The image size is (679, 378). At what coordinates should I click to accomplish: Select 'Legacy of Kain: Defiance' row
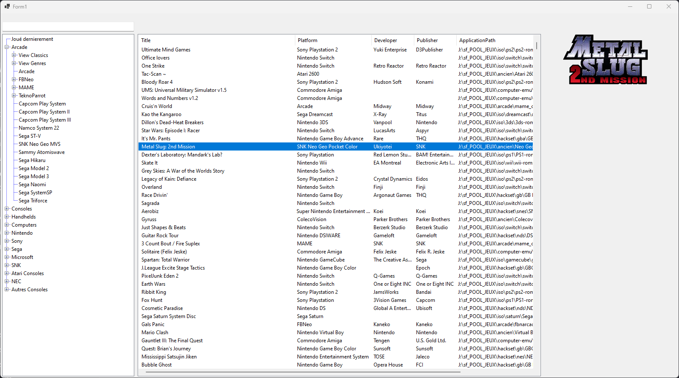click(336, 179)
